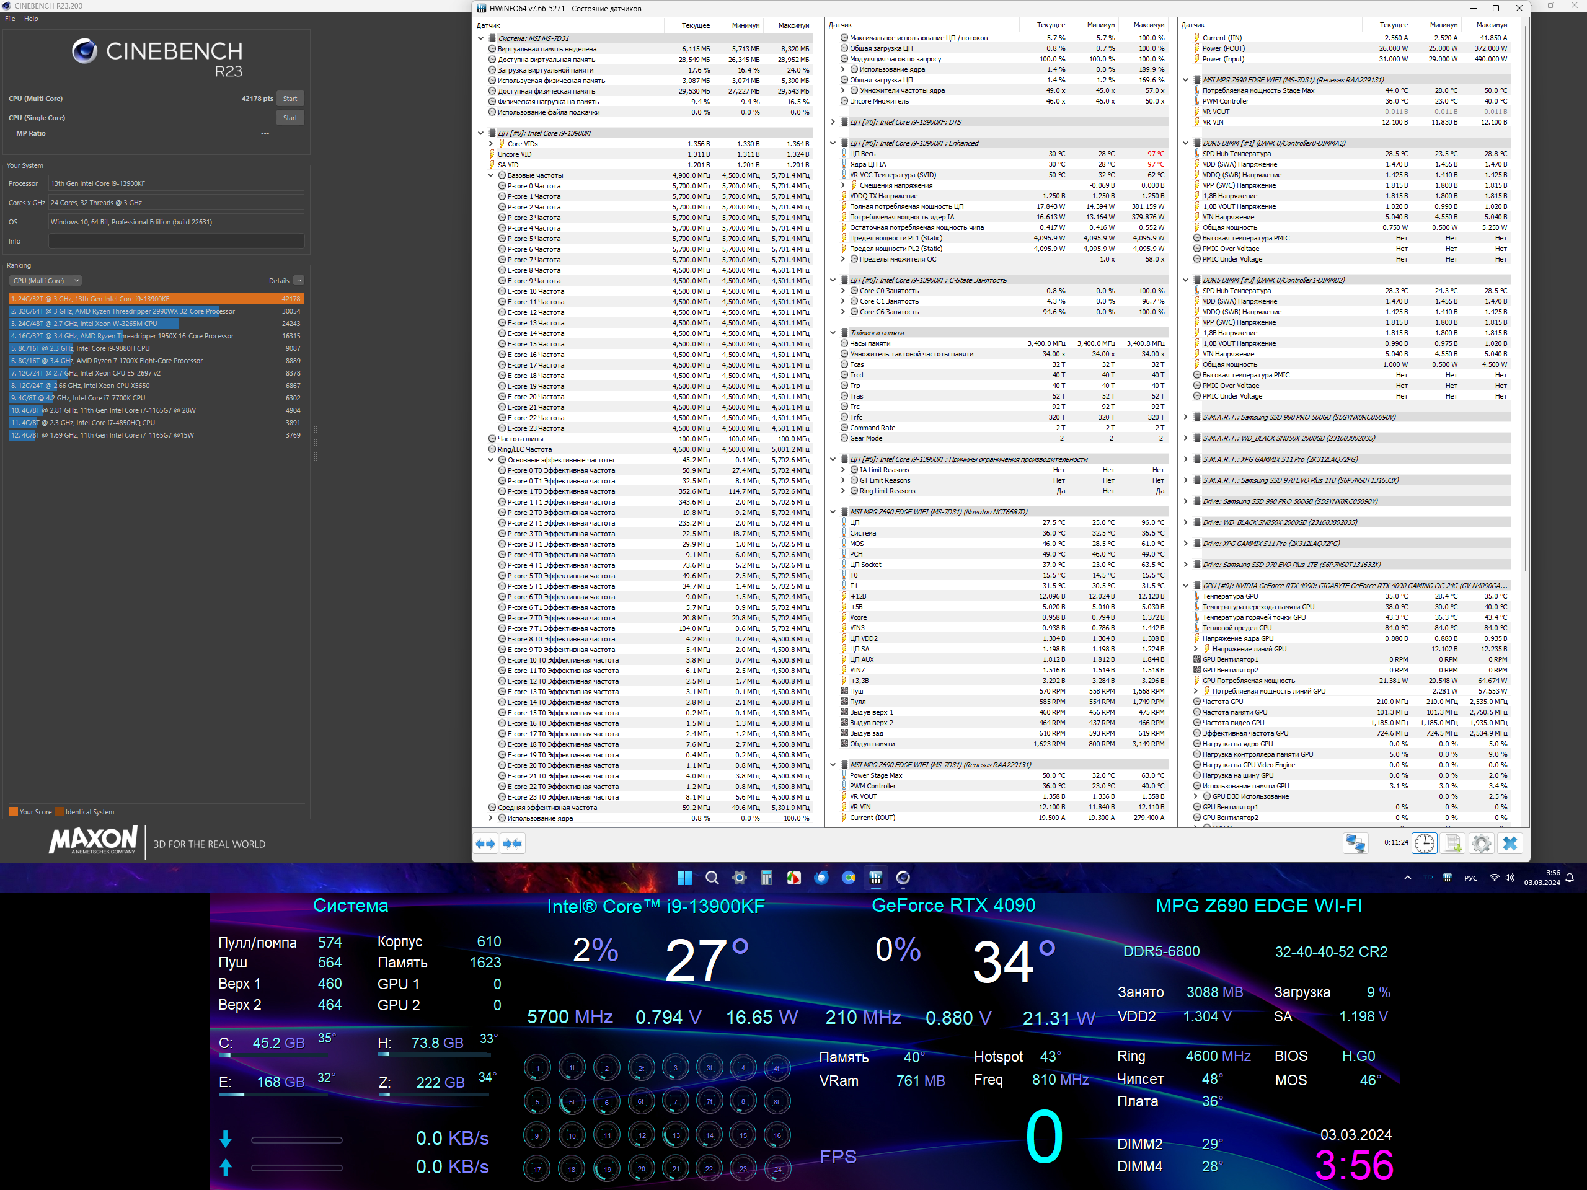This screenshot has width=1587, height=1190.
Task: Collapse the Система: MSI MS-7D31 sensor group
Action: (480, 38)
